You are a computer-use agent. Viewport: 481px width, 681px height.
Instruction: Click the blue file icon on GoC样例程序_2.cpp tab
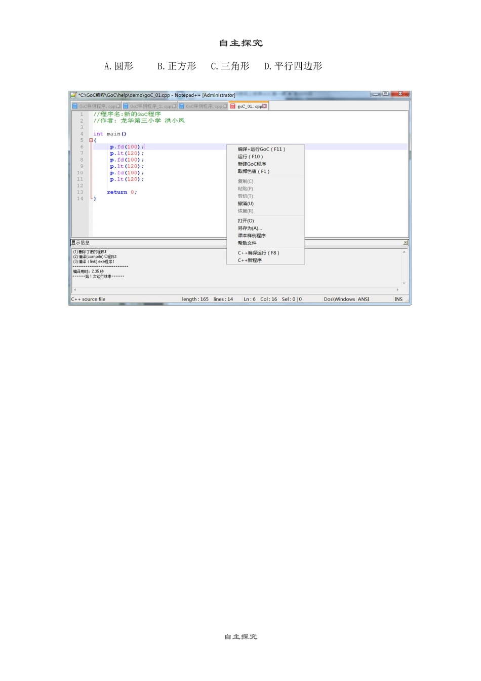pyautogui.click(x=126, y=106)
